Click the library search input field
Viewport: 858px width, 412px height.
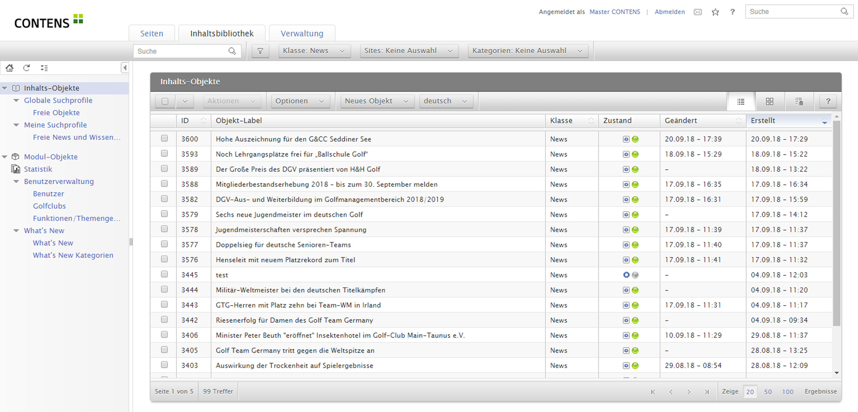181,51
